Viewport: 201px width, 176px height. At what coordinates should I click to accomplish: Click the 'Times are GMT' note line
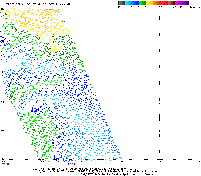(85, 169)
